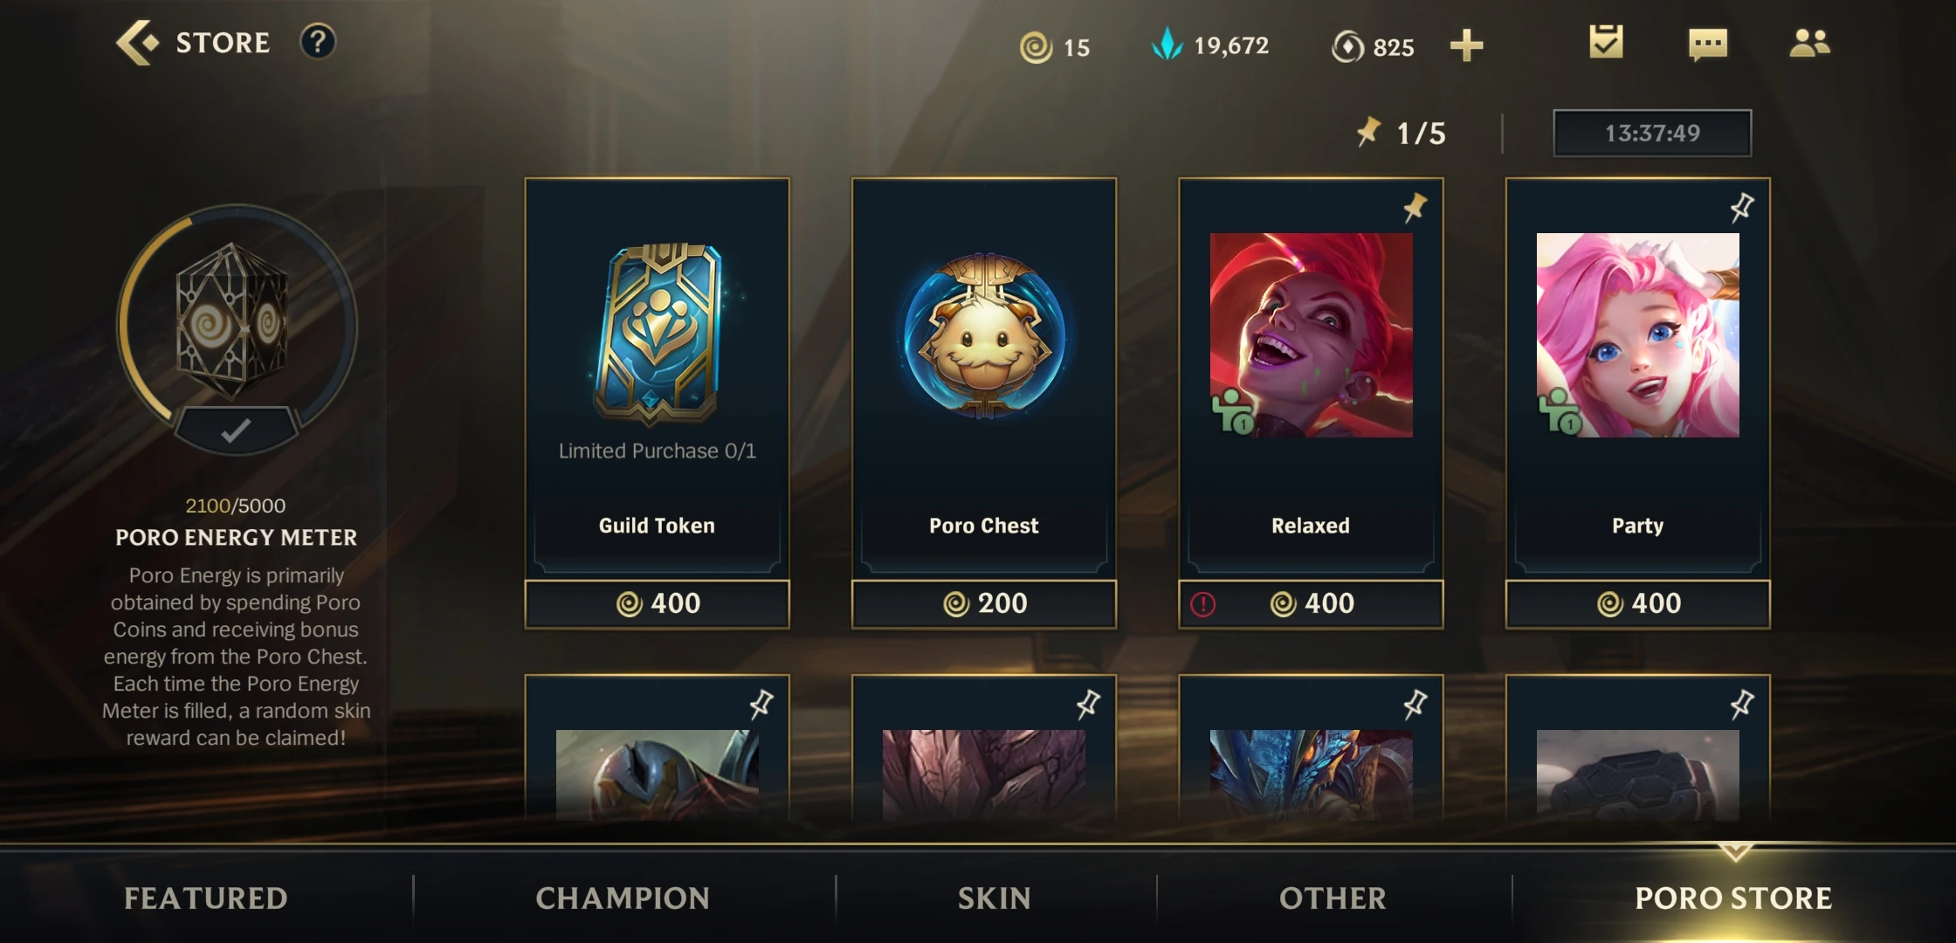The image size is (1956, 943).
Task: Go back using the Store arrow
Action: click(x=138, y=42)
